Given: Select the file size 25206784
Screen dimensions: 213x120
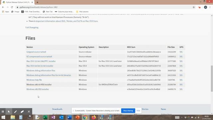Looking at the screenshot, I should click(172, 85).
